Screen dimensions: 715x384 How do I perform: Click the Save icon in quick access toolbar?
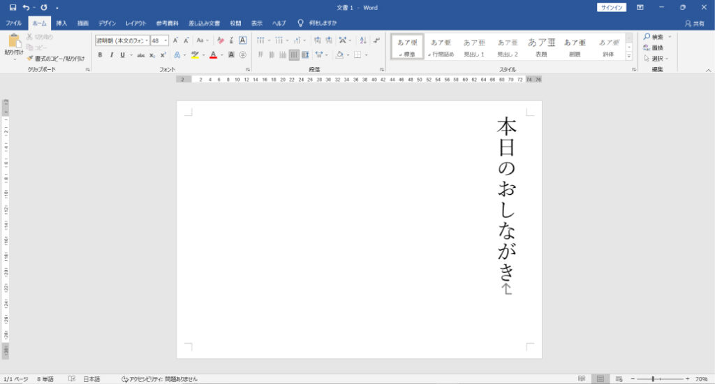(x=13, y=7)
